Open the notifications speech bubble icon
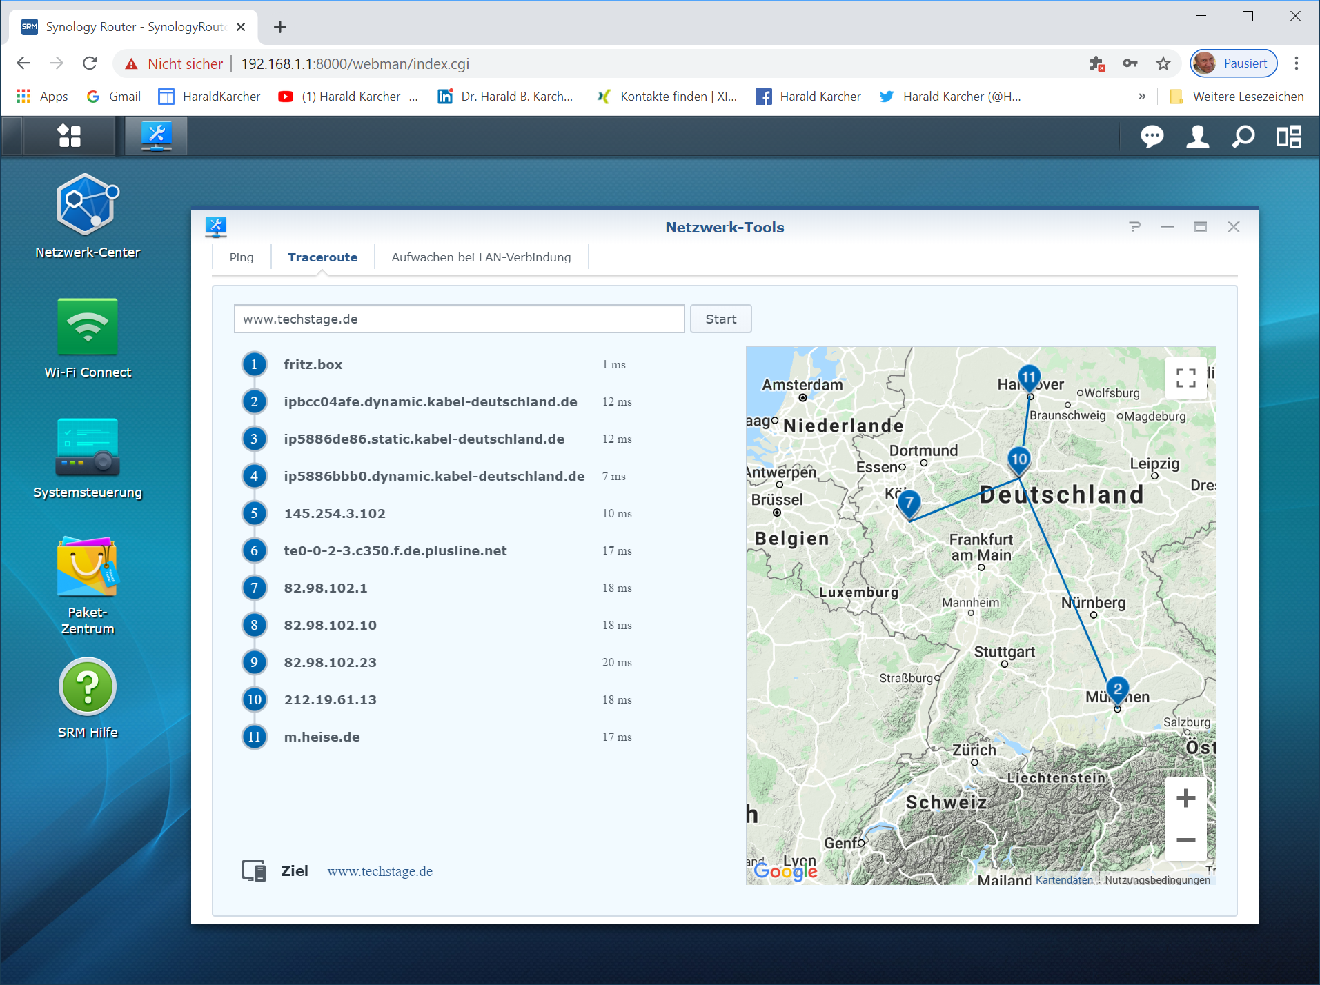This screenshot has height=985, width=1320. click(x=1152, y=137)
